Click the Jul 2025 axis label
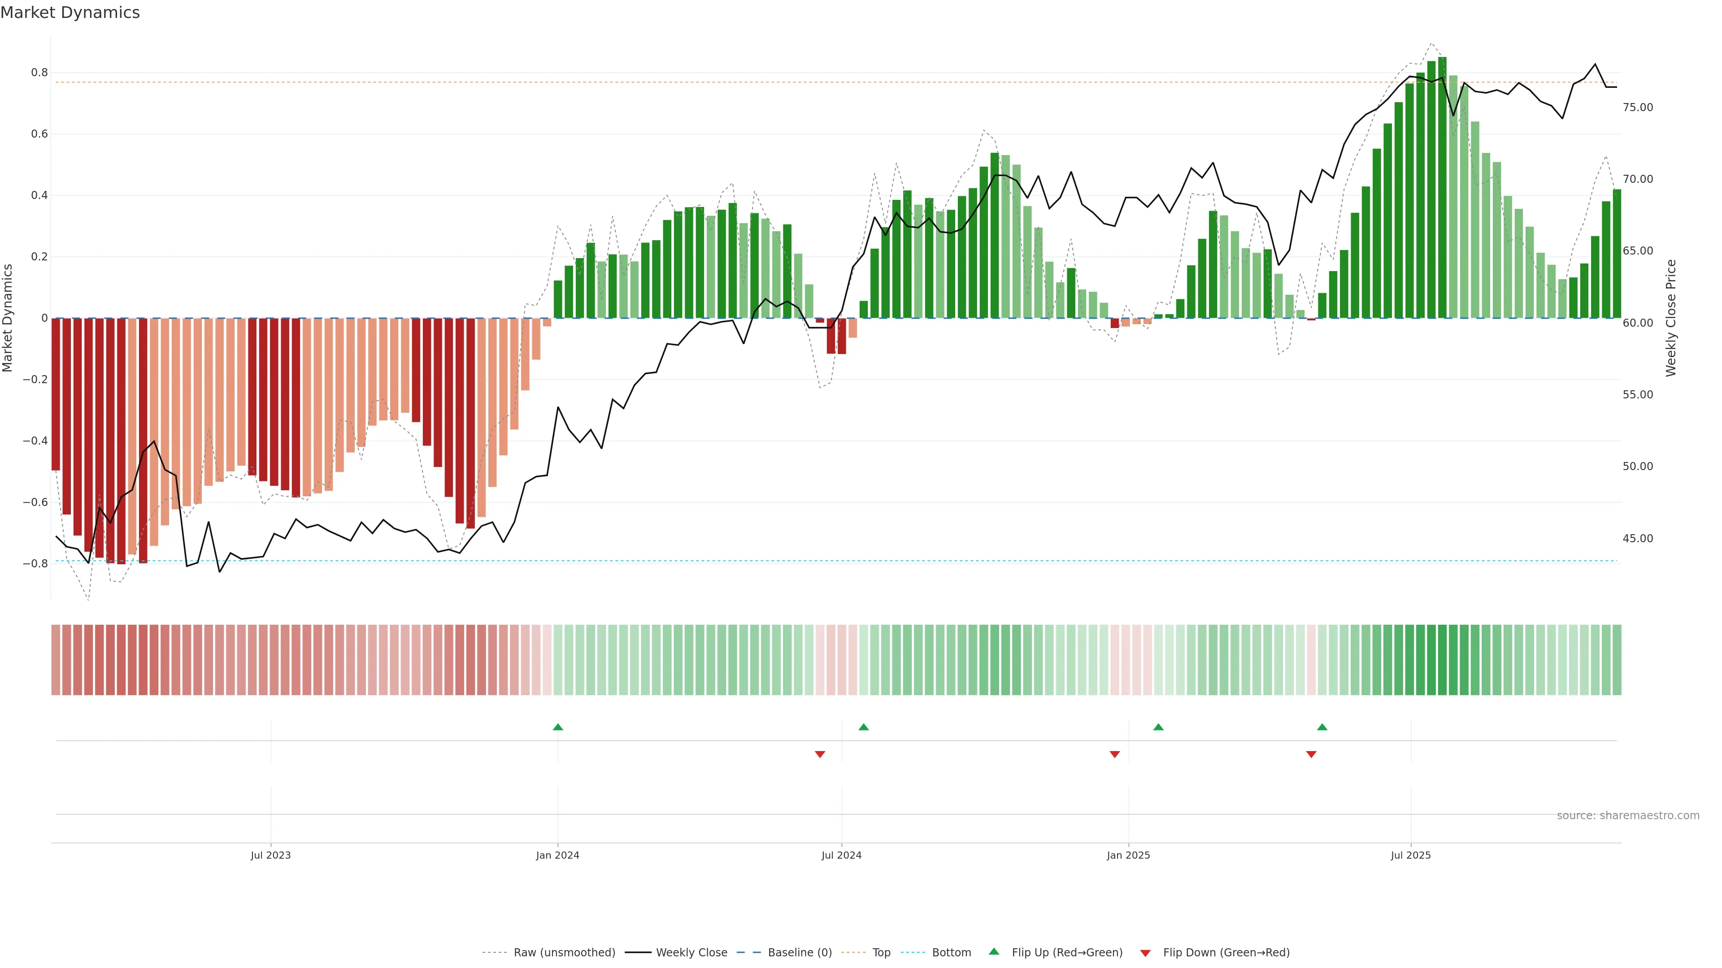Screen dimensions: 1722x968 click(1410, 855)
